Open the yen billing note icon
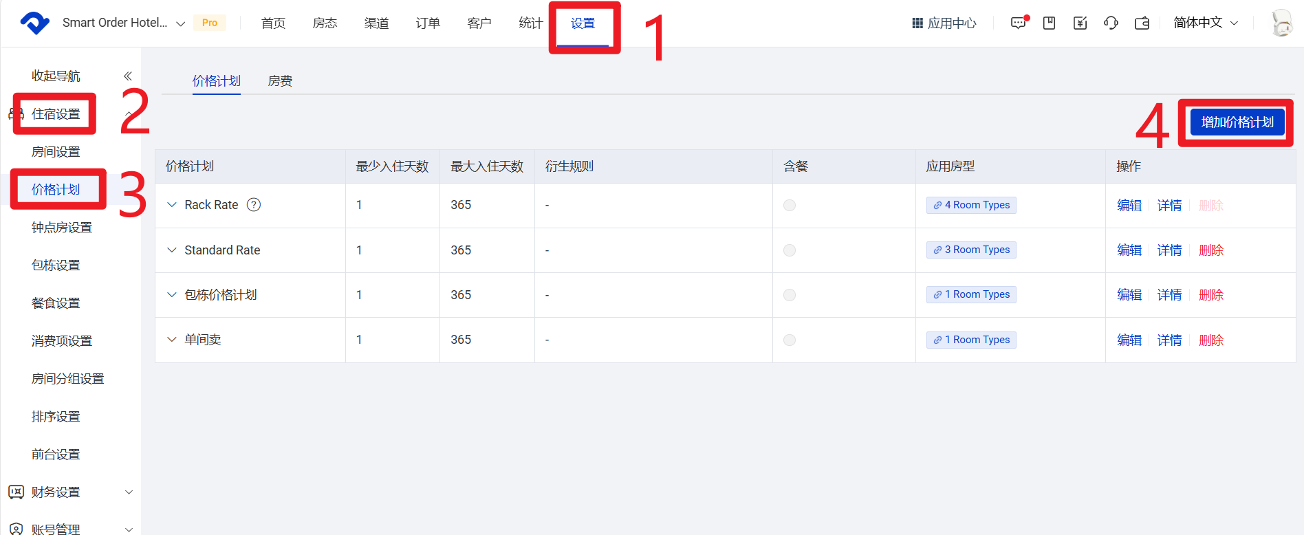Image resolution: width=1304 pixels, height=535 pixels. (1080, 23)
